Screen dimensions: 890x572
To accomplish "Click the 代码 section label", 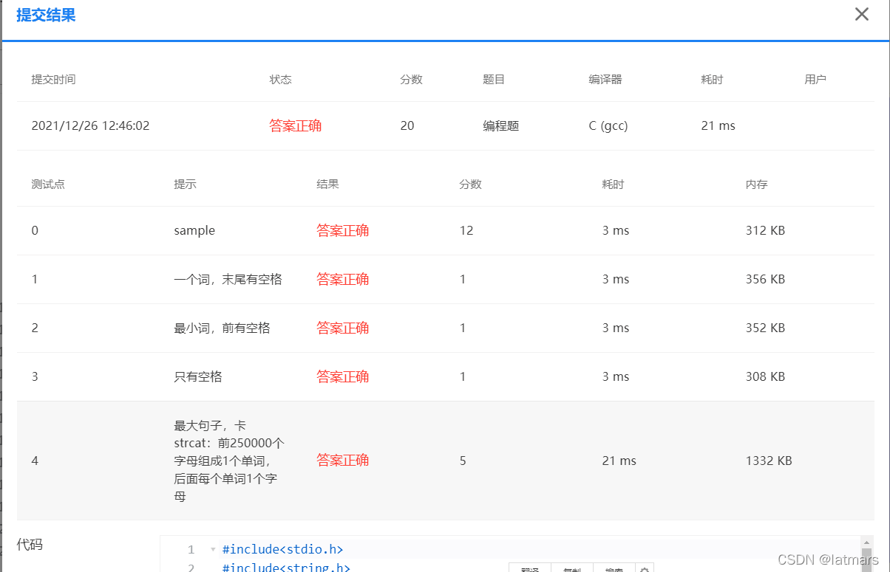I will (30, 545).
